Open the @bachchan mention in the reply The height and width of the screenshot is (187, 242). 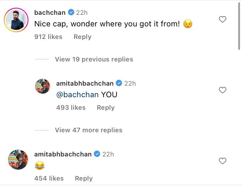(x=77, y=95)
